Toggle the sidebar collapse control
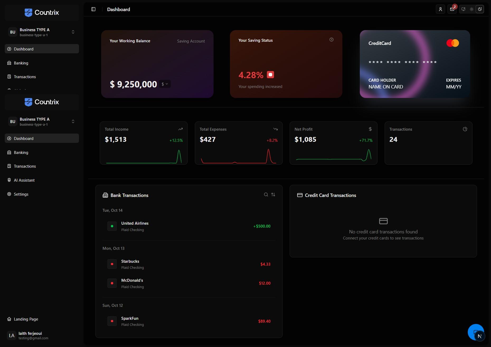This screenshot has height=347, width=491. tap(93, 9)
